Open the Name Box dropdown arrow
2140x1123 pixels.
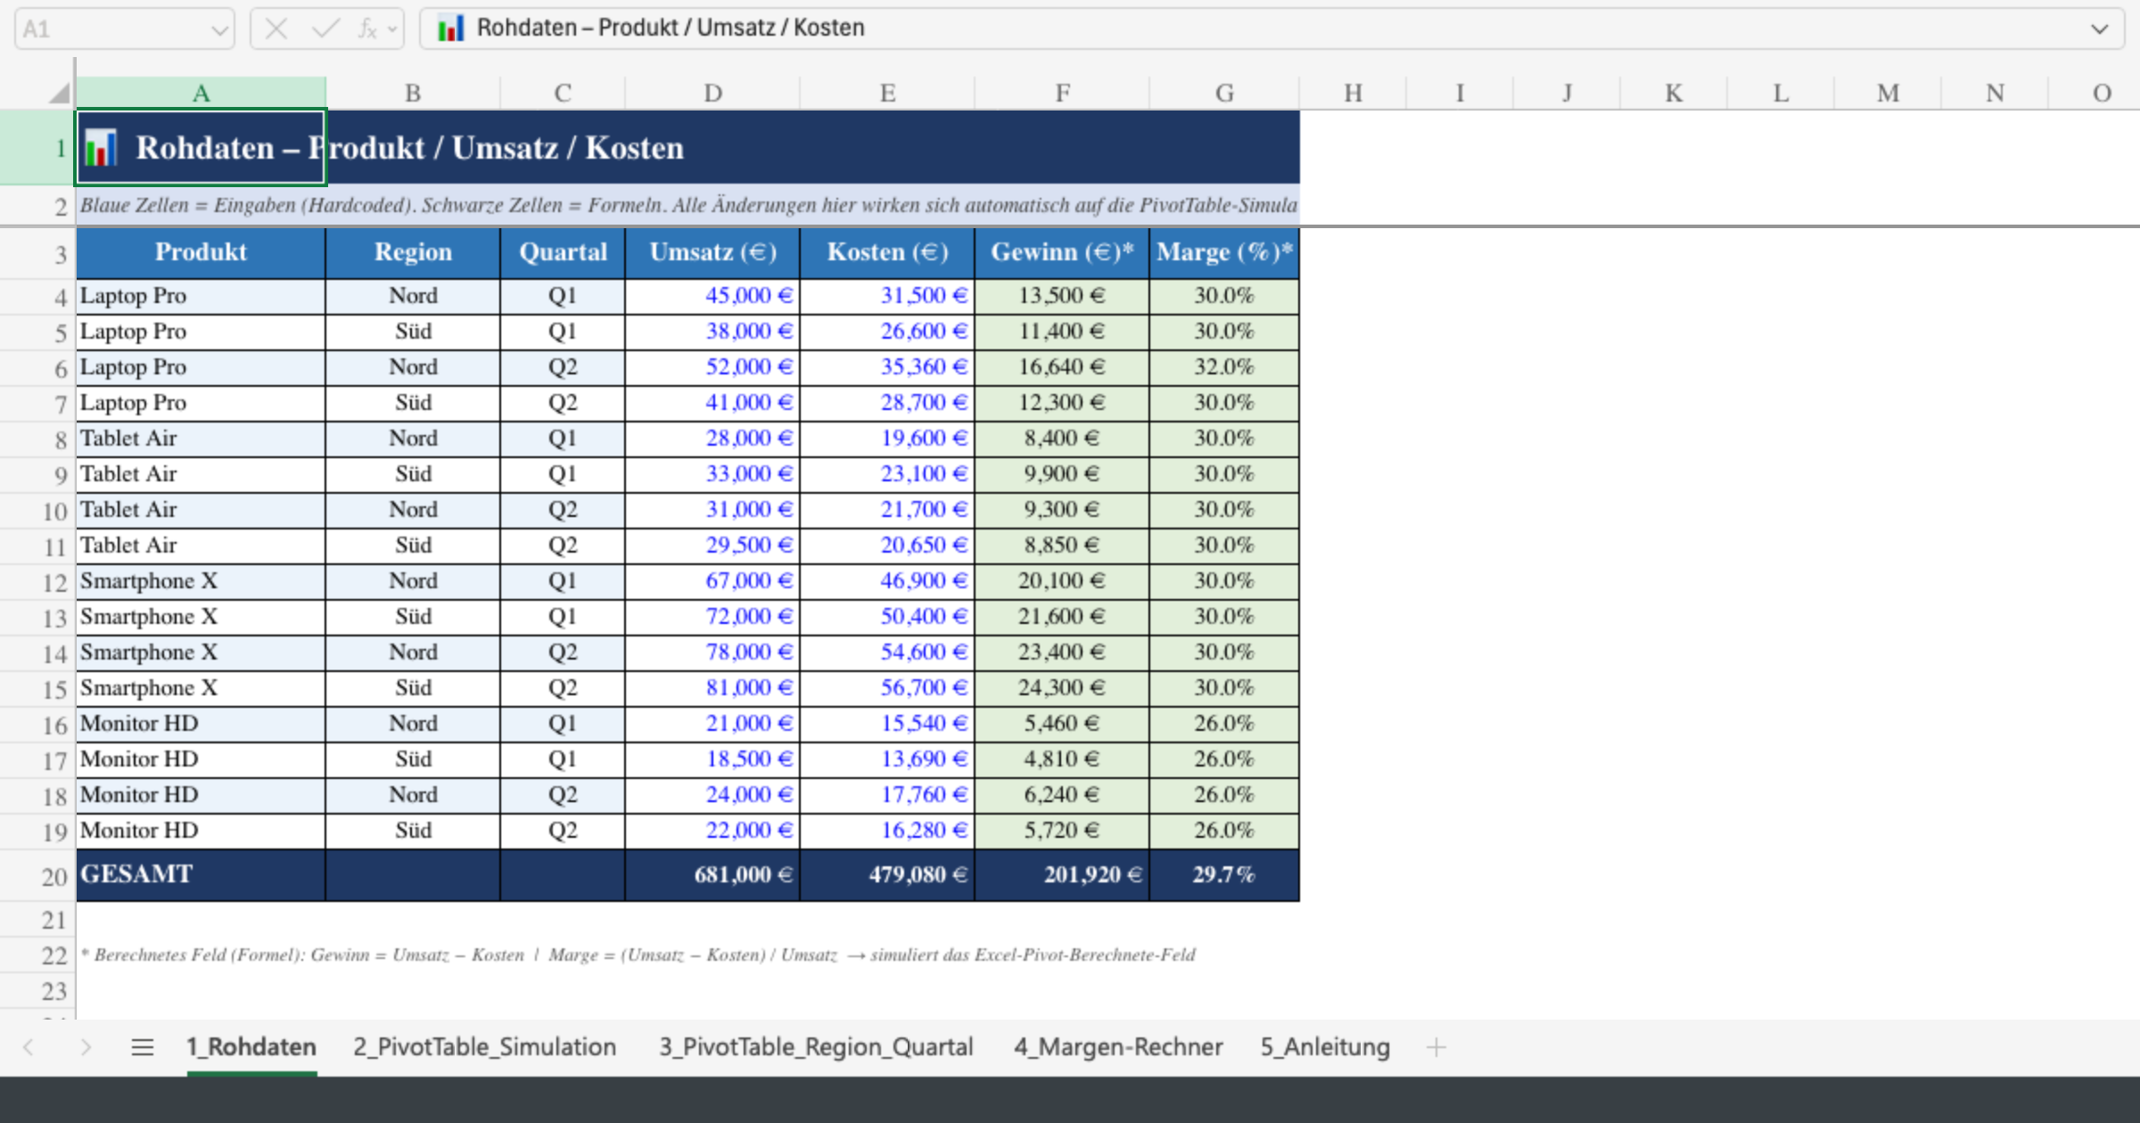click(219, 28)
